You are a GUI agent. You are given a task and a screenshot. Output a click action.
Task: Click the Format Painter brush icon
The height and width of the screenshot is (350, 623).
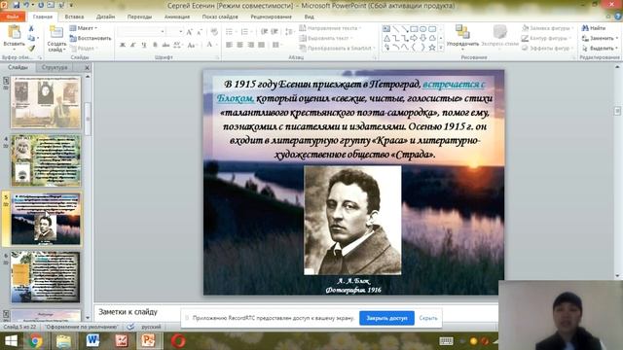click(x=31, y=48)
